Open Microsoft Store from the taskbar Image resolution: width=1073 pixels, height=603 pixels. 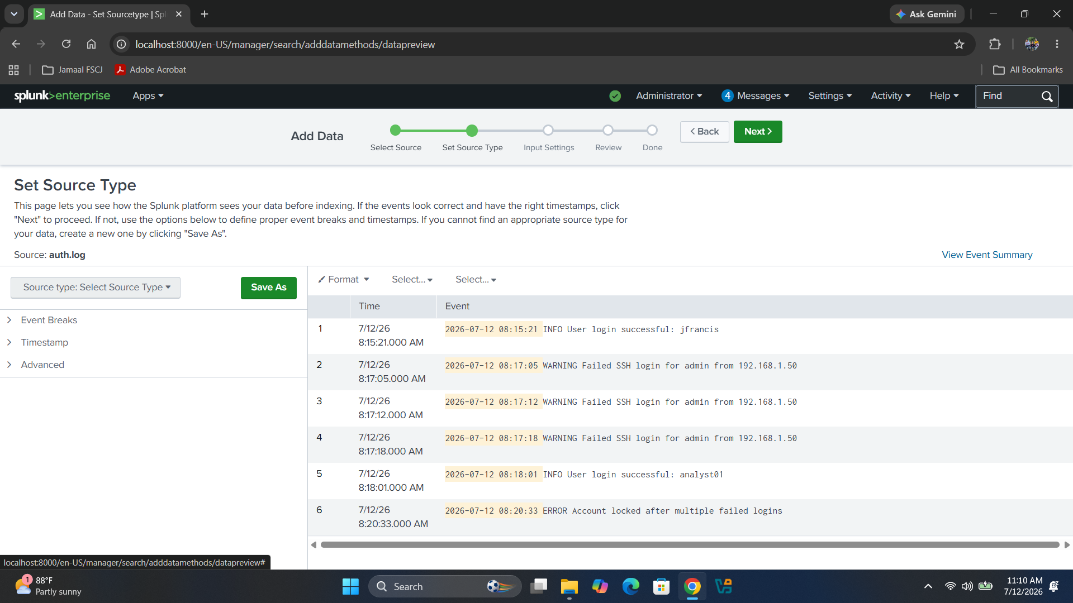(662, 586)
